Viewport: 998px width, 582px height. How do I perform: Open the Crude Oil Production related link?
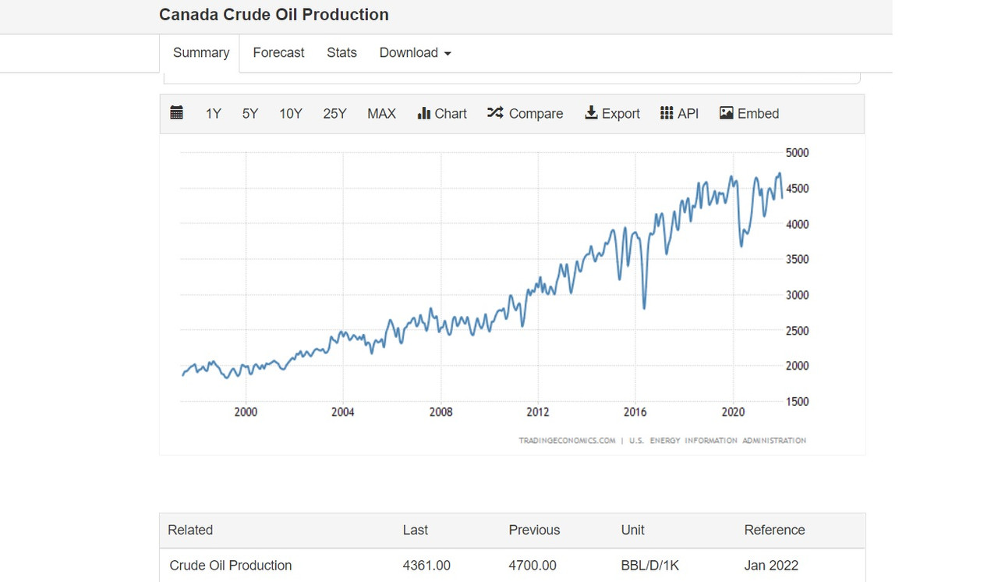click(231, 566)
